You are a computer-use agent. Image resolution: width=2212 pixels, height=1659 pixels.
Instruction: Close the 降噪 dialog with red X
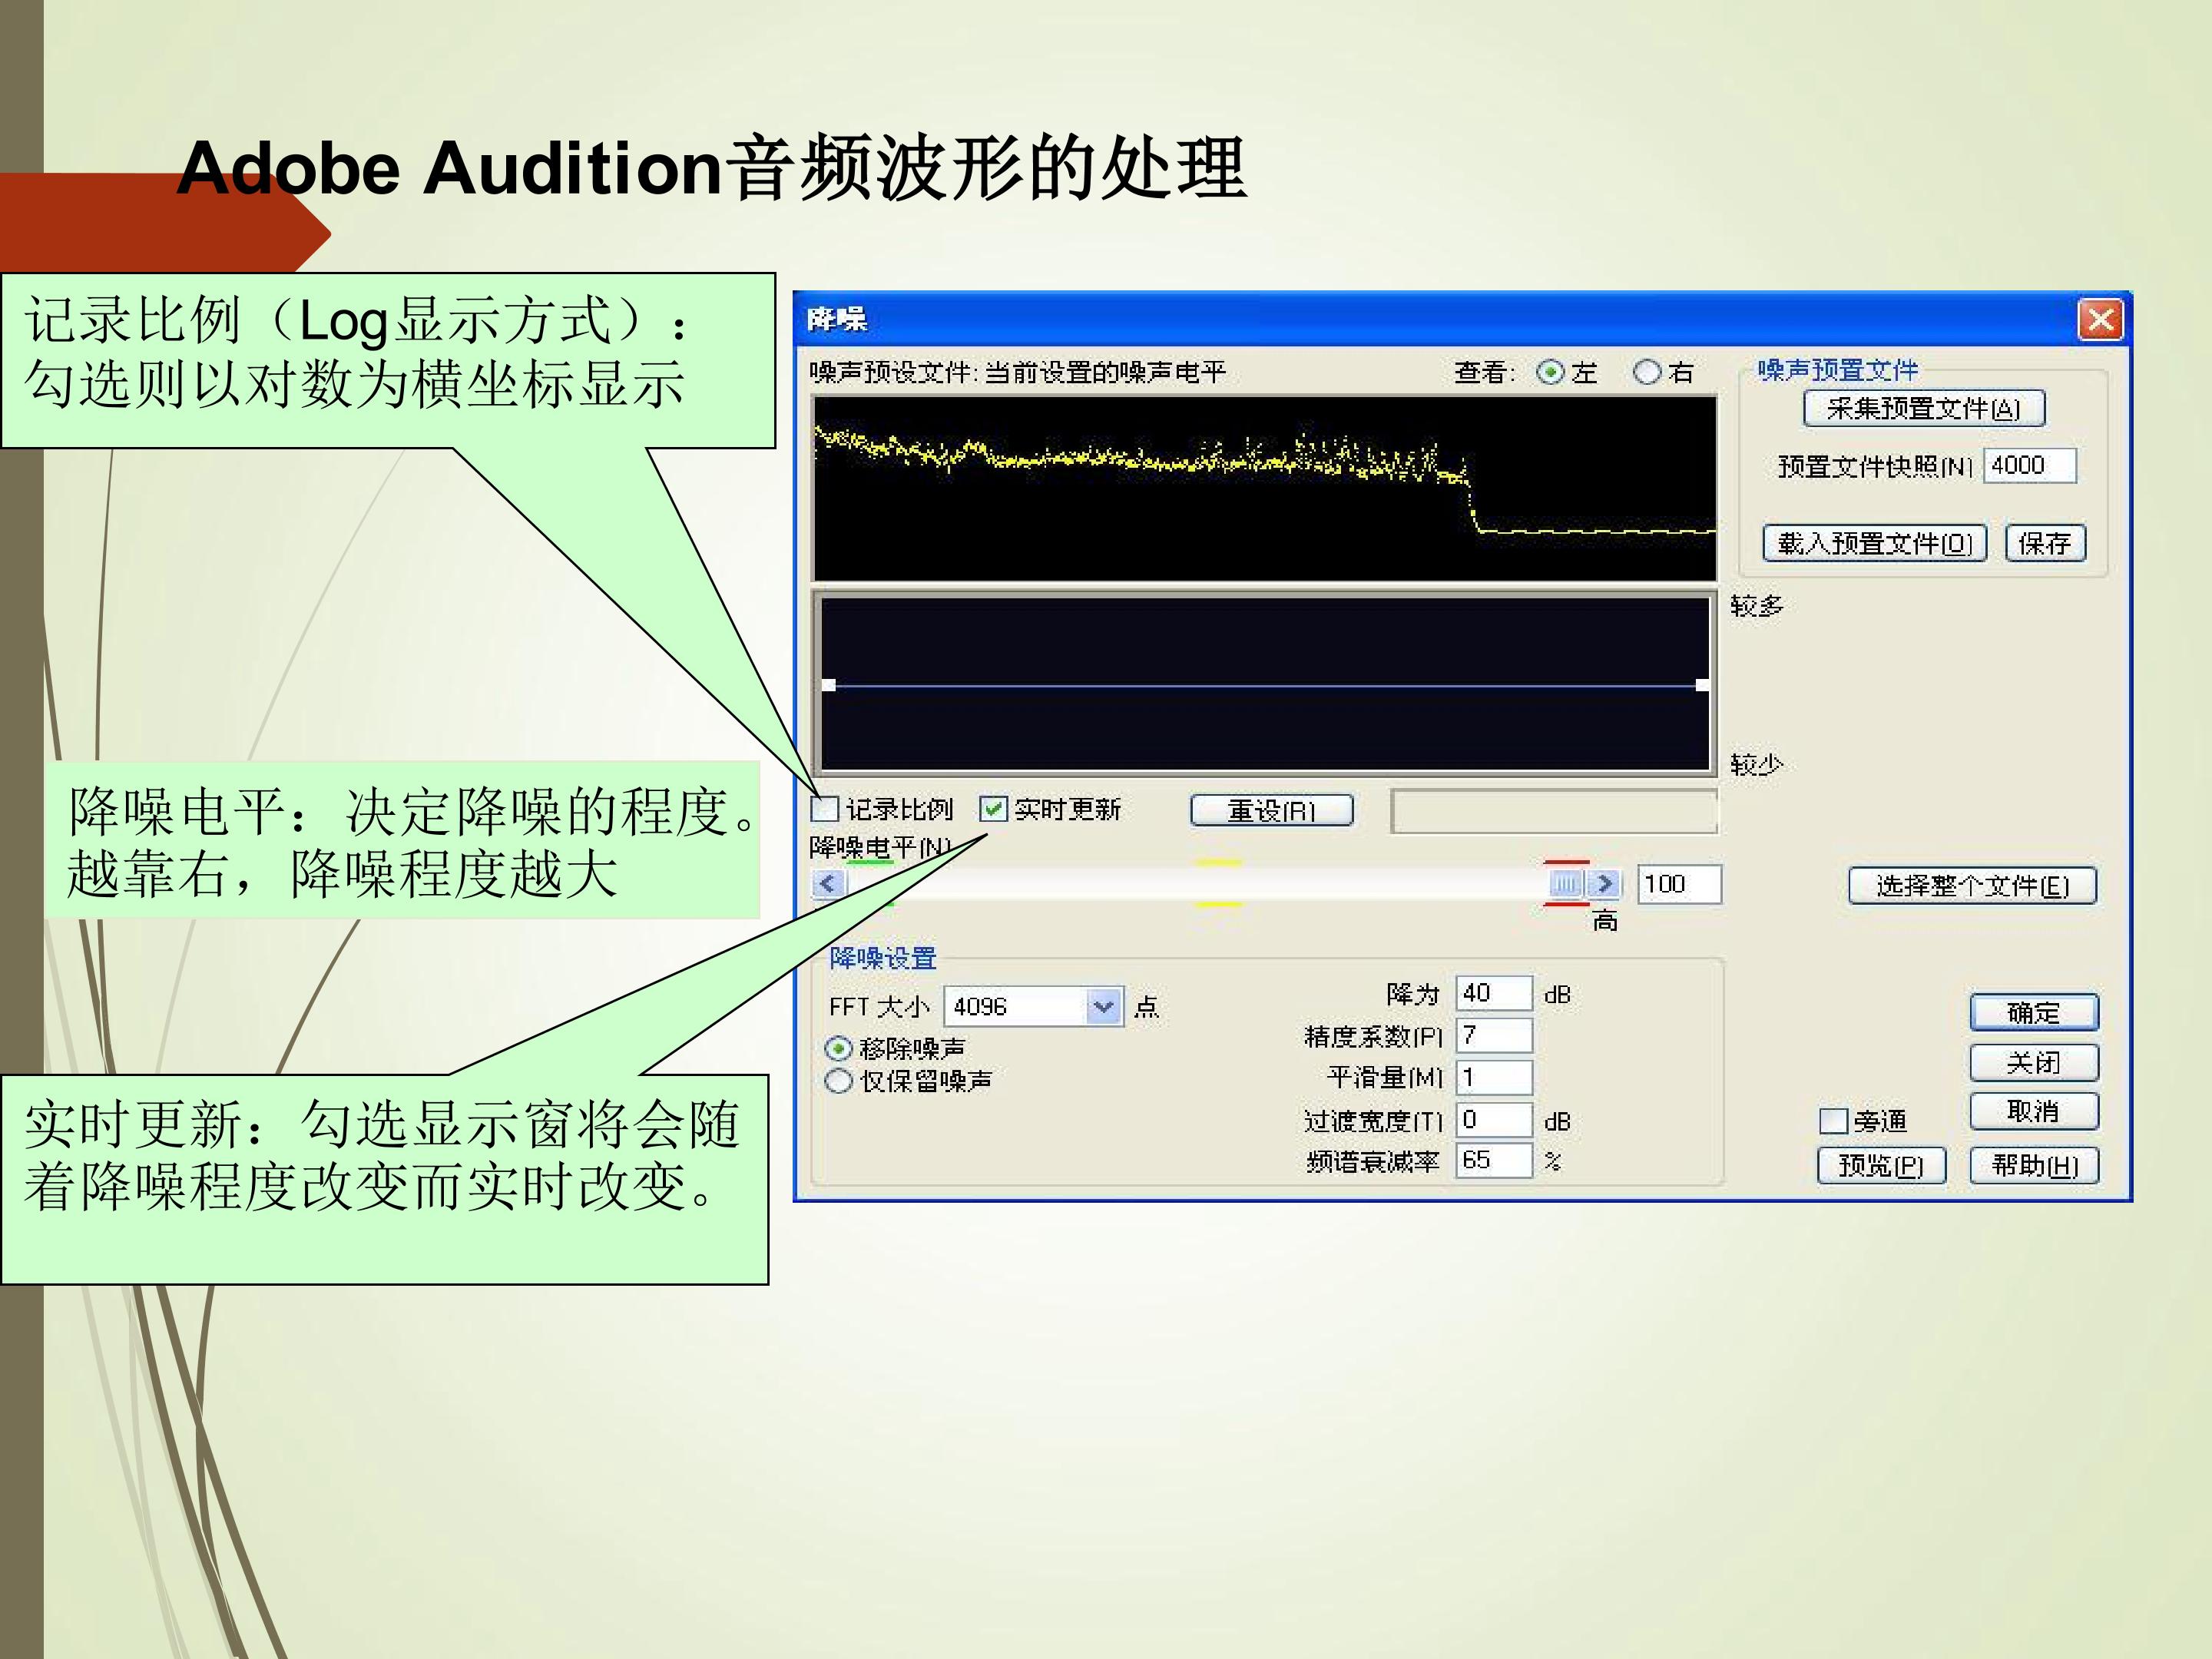point(2100,320)
